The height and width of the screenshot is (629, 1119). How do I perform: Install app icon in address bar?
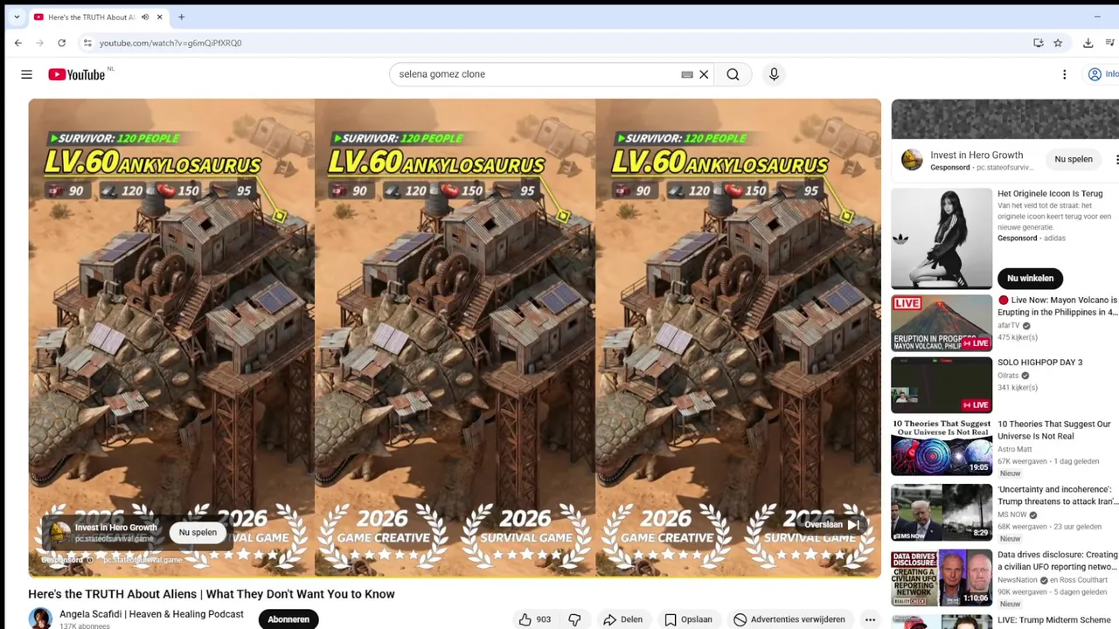point(1038,43)
